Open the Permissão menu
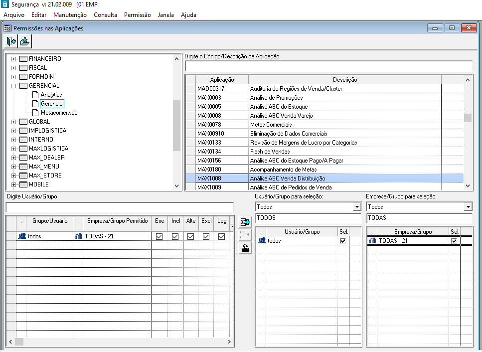Screen dimensions: 482x352 (x=138, y=15)
